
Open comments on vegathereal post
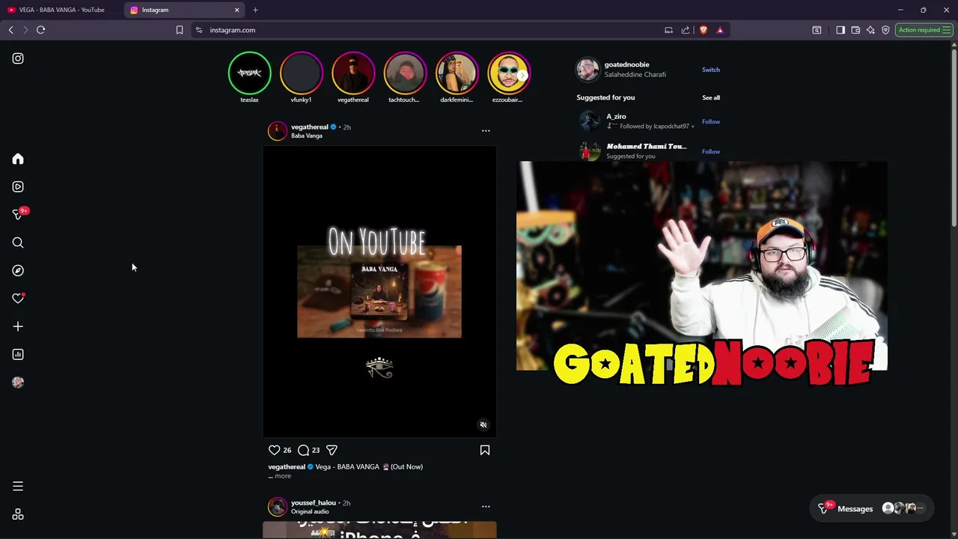[303, 450]
